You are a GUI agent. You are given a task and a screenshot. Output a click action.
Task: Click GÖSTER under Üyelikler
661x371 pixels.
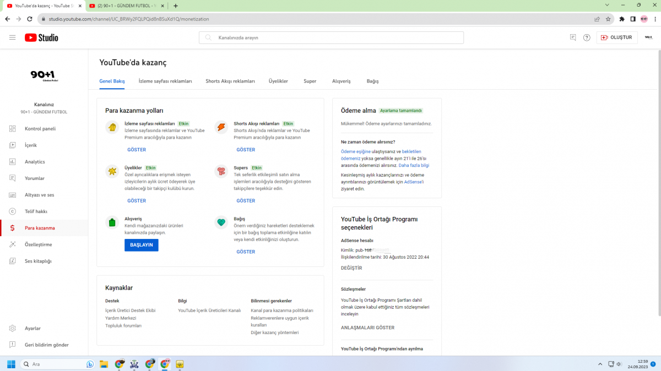pos(137,201)
